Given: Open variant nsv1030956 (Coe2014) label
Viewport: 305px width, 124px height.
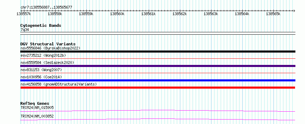Looking at the screenshot, I should pos(41,77).
